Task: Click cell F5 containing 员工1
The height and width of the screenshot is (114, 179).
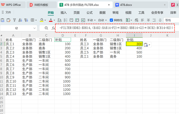Action: (x=86, y=56)
